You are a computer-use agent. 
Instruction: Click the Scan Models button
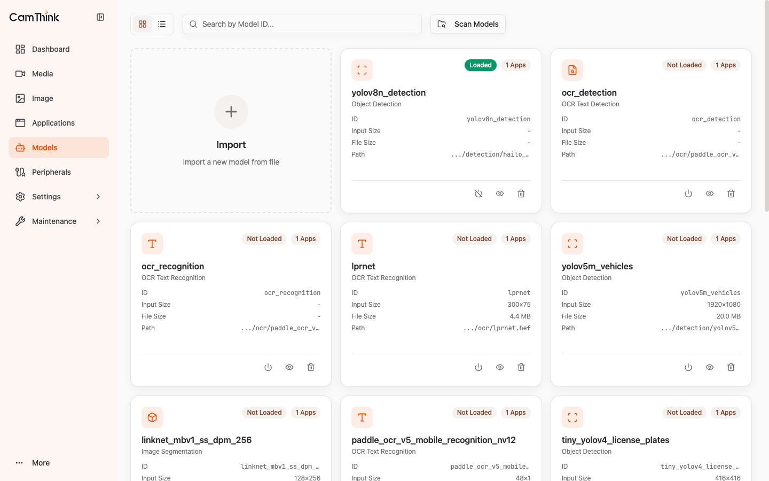click(x=468, y=24)
